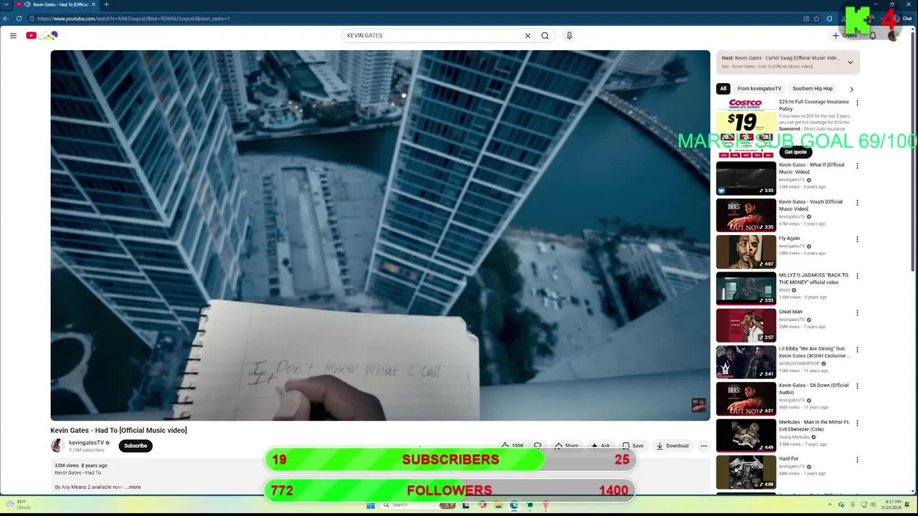Select the Southern Hip Hop chip
The height and width of the screenshot is (516, 918).
813,89
